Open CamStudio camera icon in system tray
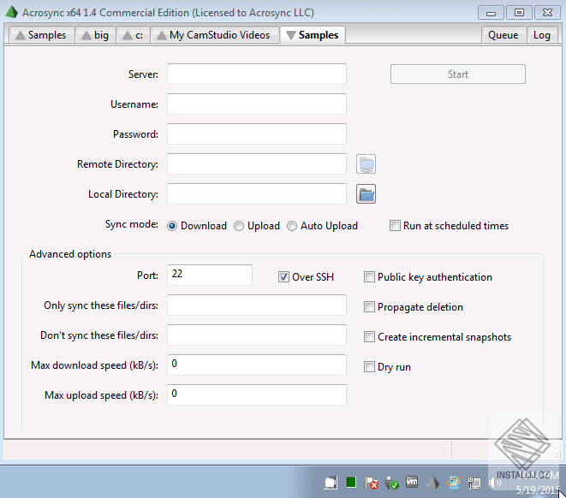This screenshot has width=566, height=498. click(331, 483)
